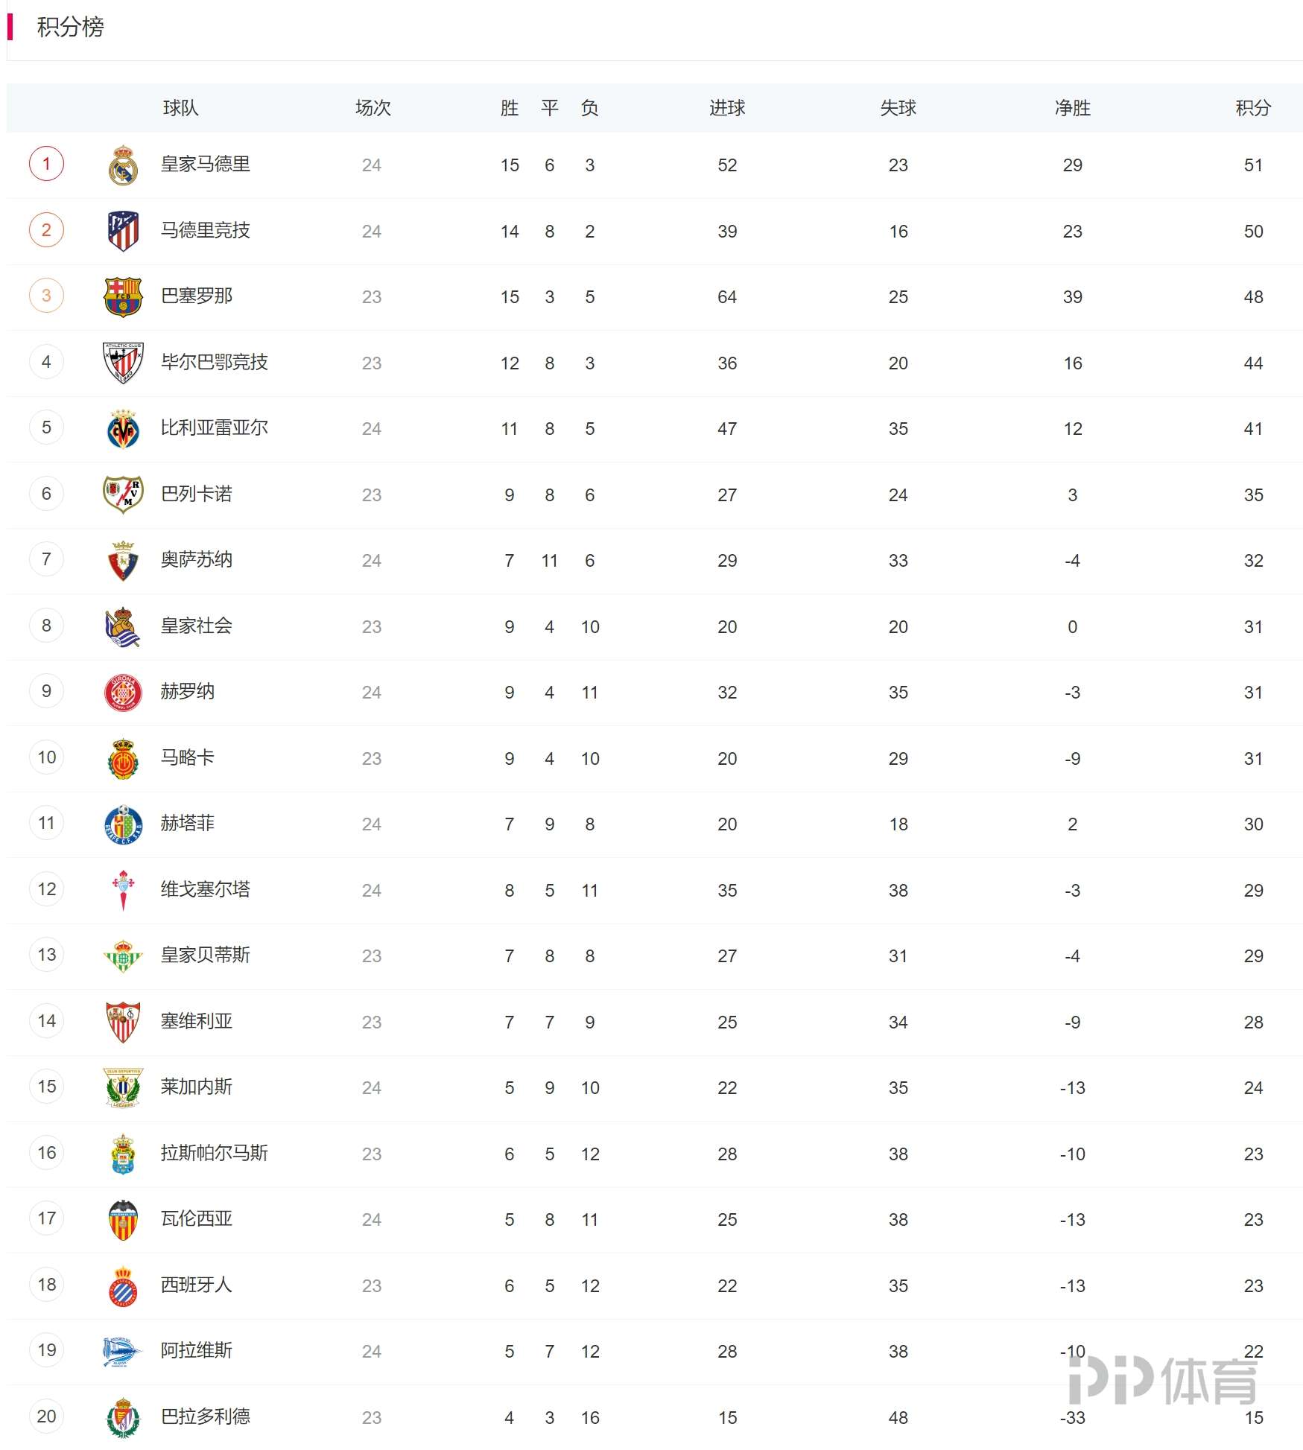Click the Real Betis crest
This screenshot has width=1303, height=1450.
[123, 955]
